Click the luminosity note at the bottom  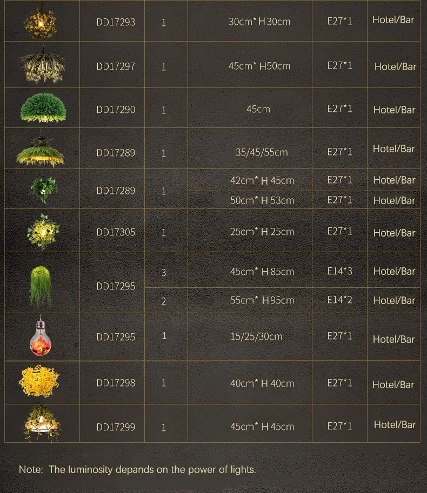coord(137,469)
